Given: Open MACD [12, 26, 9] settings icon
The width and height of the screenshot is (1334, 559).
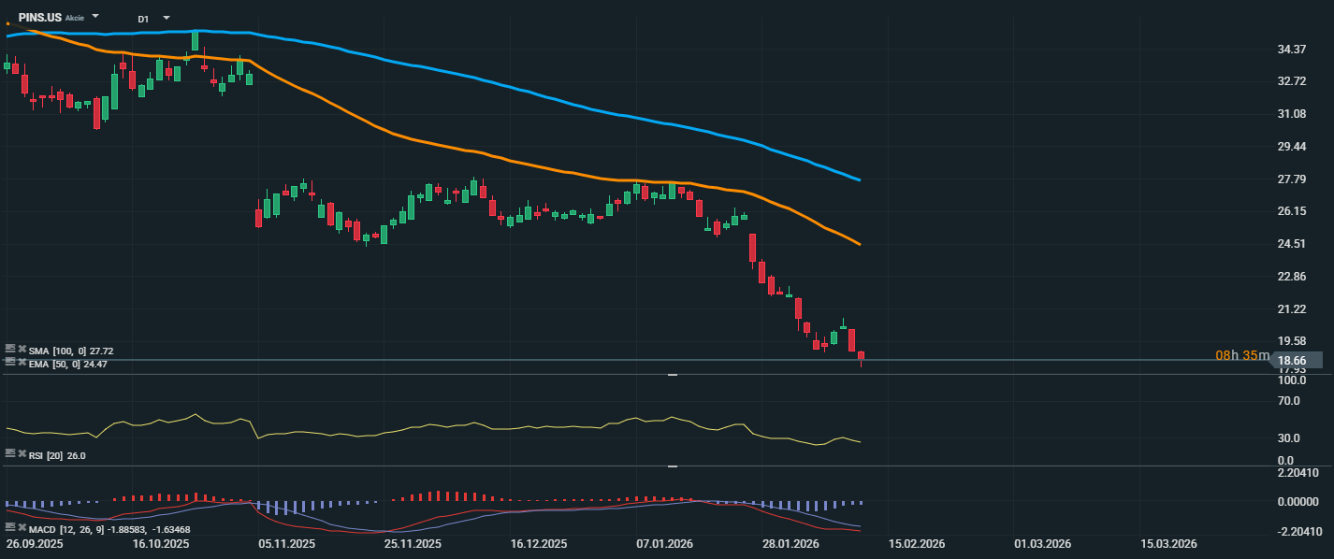Looking at the screenshot, I should coord(9,528).
